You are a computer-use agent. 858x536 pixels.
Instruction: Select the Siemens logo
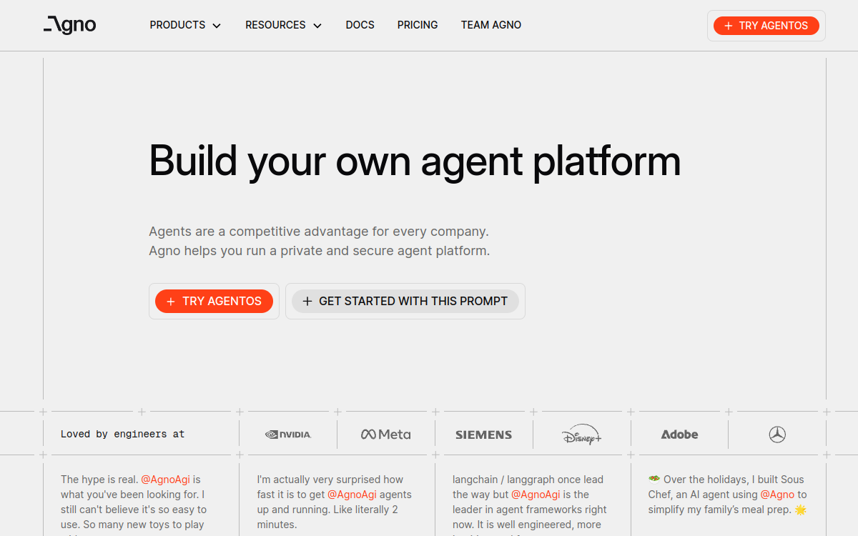tap(484, 435)
